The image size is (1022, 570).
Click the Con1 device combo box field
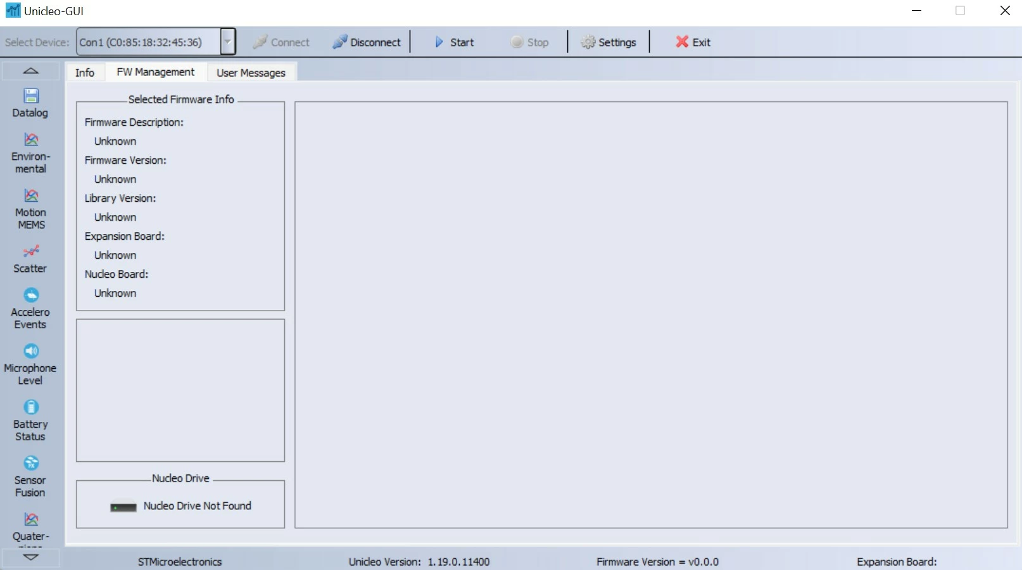[x=149, y=42]
